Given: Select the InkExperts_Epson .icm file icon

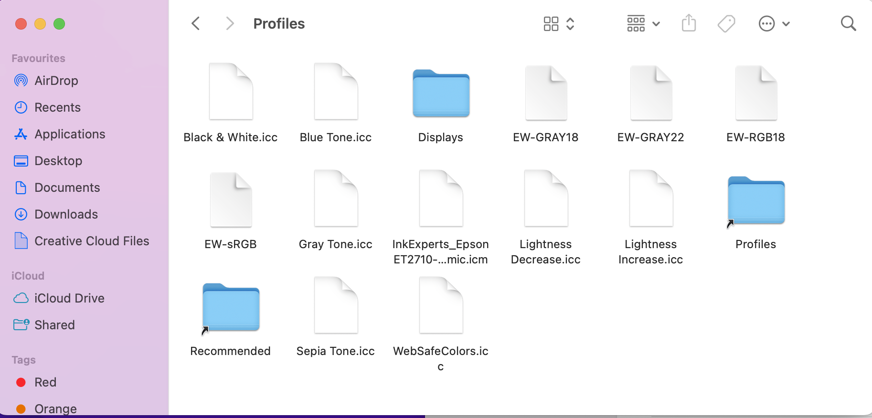Looking at the screenshot, I should pos(441,198).
